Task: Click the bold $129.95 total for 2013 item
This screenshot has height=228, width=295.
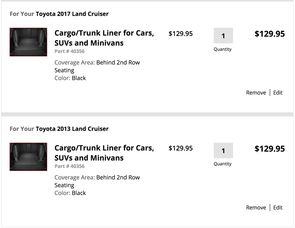Action: 269,149
